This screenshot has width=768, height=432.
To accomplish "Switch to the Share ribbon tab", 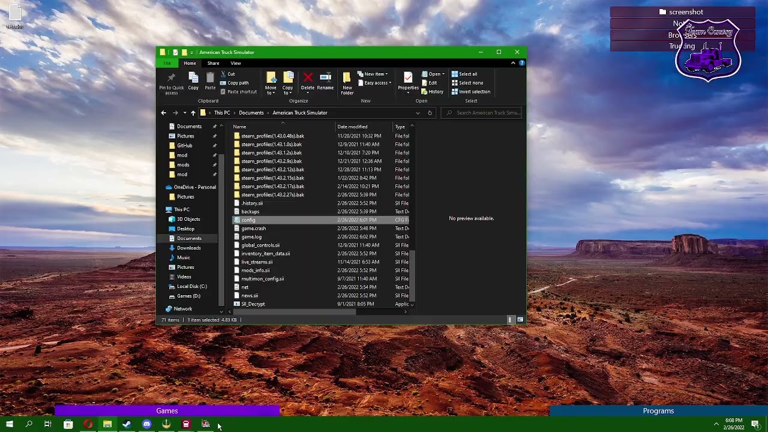I will pos(213,63).
